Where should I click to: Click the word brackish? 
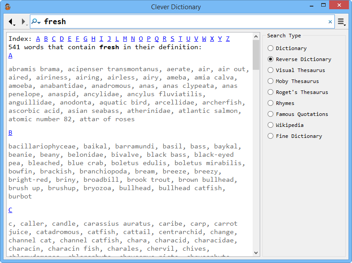[x=56, y=172]
